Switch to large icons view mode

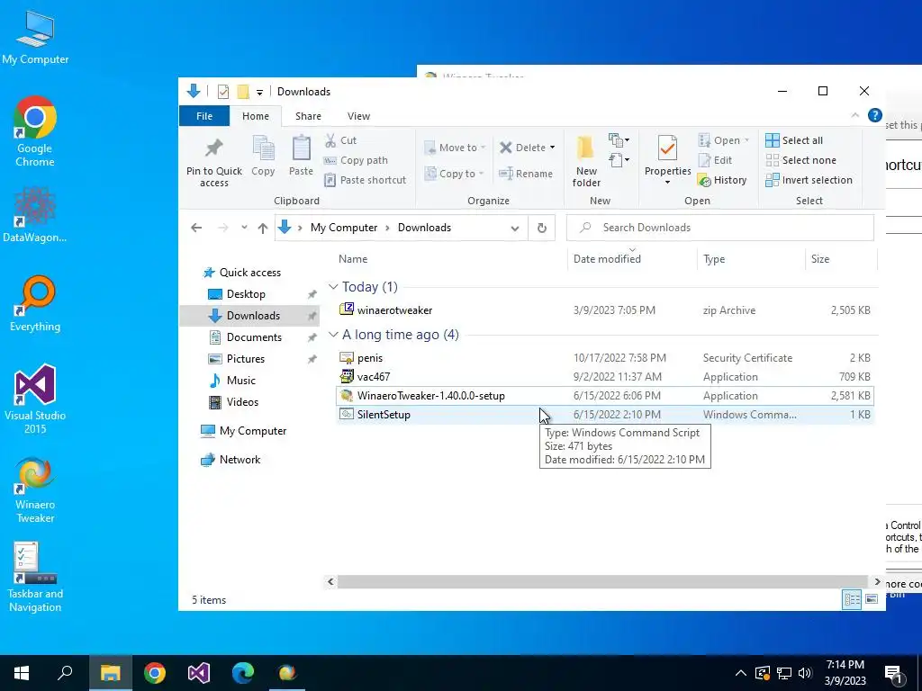[872, 598]
